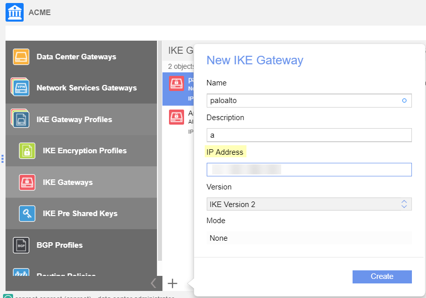
Task: Select Network Services Gateways VPN icon
Action: 21,88
